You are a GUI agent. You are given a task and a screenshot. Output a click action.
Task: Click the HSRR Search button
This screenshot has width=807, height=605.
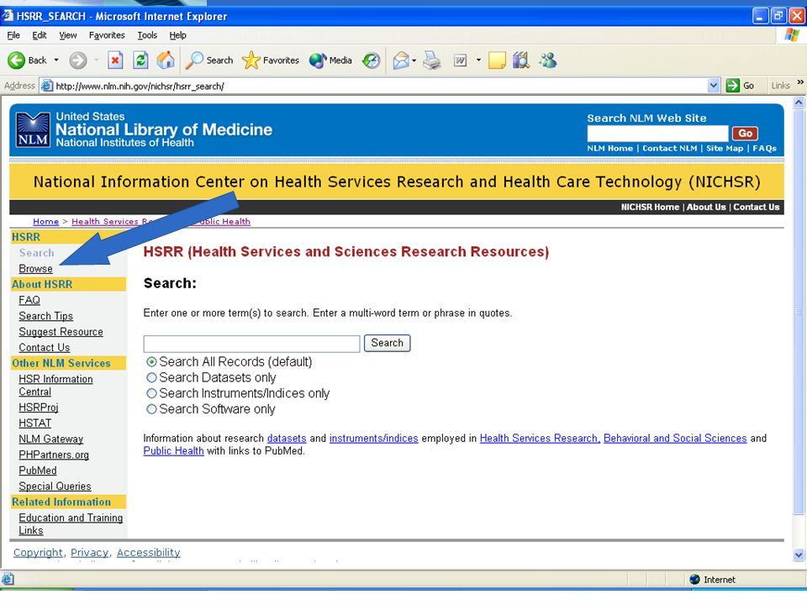(387, 343)
